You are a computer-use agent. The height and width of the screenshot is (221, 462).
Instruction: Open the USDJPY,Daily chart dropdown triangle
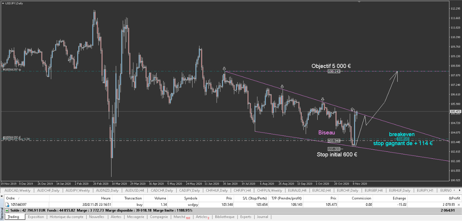3,3
